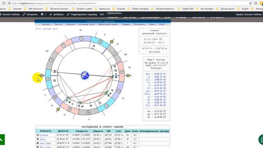Open the green chat widget at bottom right
Viewport: 263px width, 148px height.
click(x=261, y=139)
